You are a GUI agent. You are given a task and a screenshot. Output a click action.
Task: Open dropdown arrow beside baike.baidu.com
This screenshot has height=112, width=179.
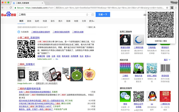53,59
